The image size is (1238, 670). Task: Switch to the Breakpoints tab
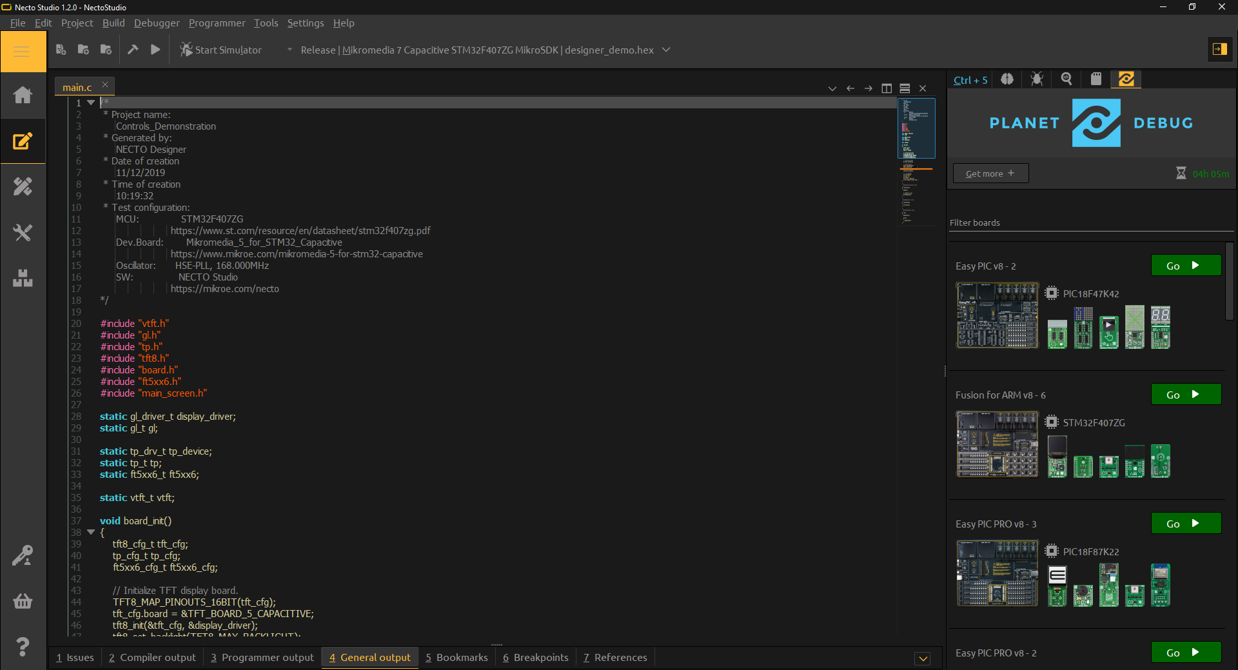[535, 657]
